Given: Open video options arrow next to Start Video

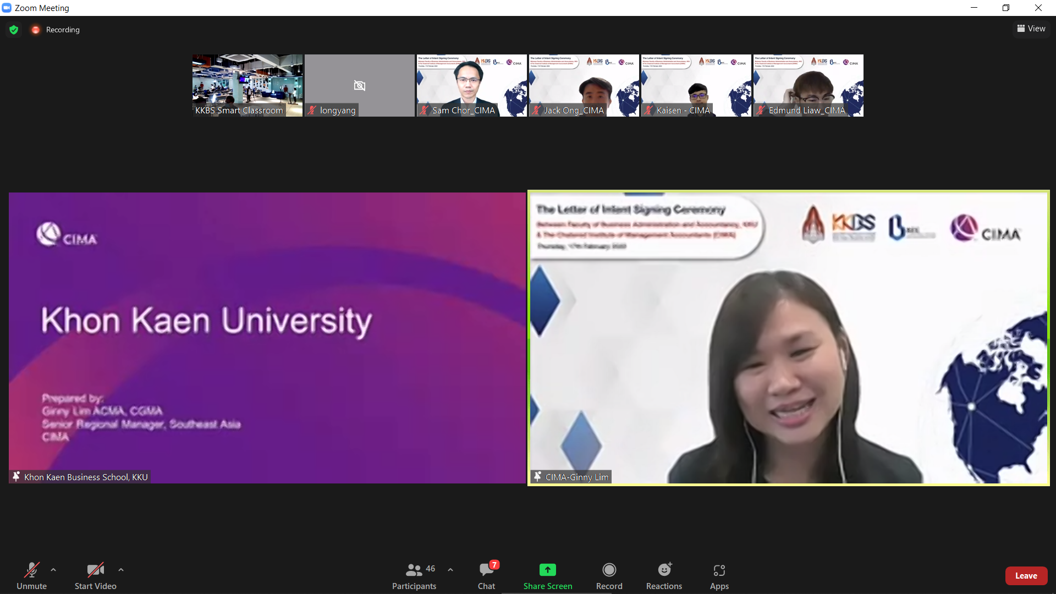Looking at the screenshot, I should pos(121,570).
